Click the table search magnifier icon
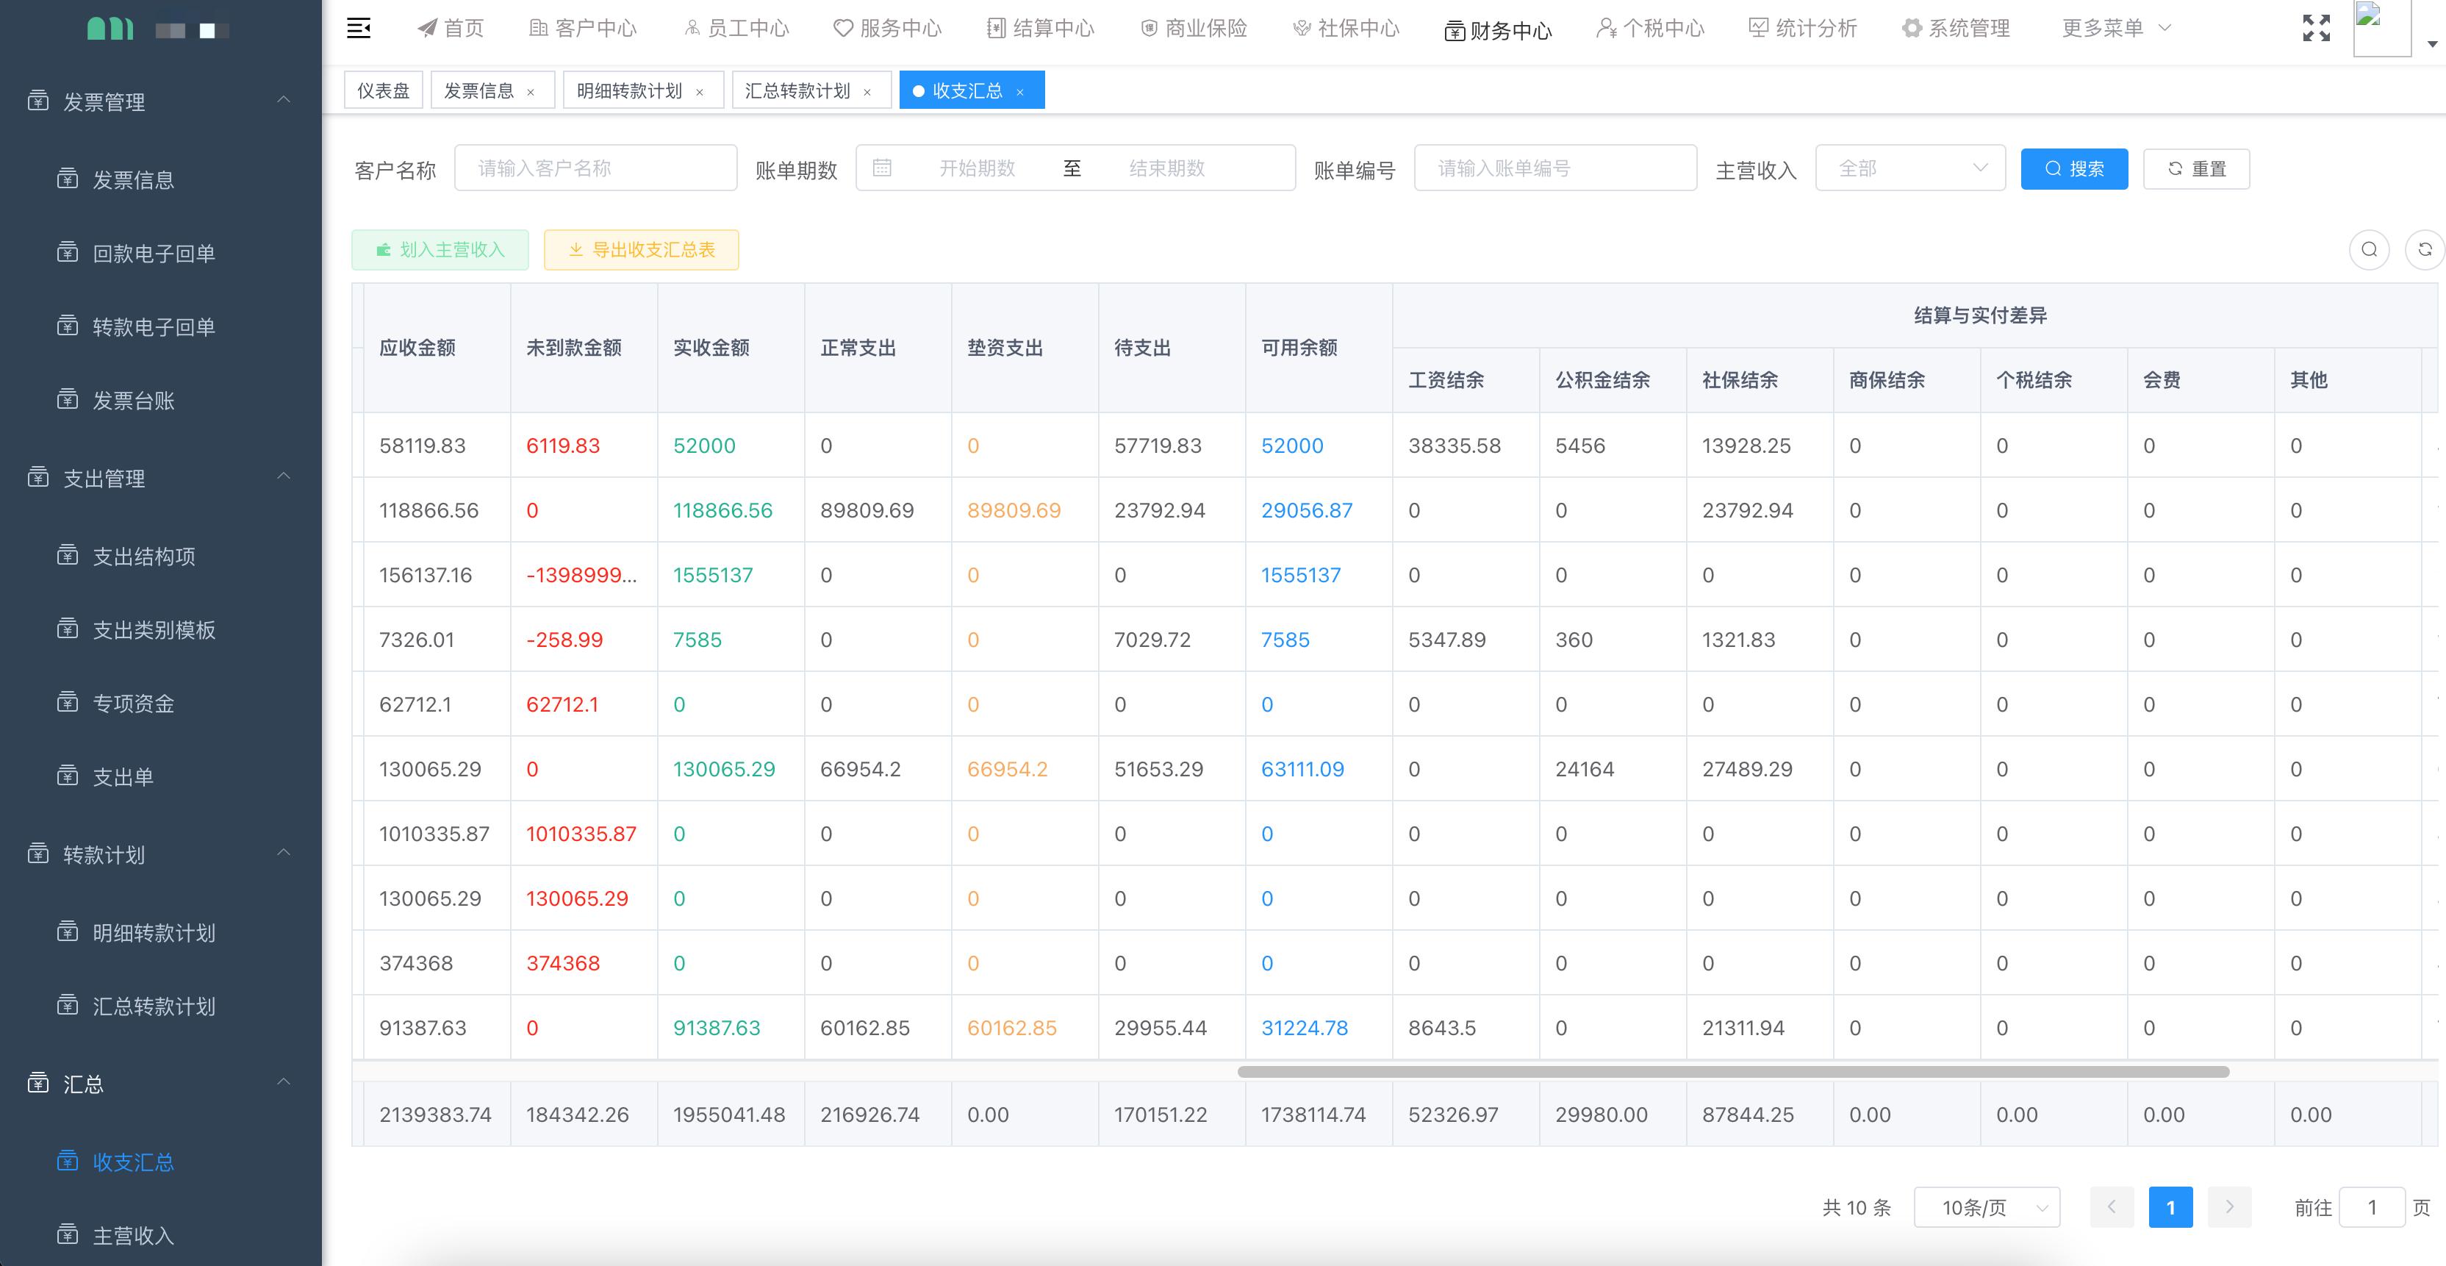This screenshot has height=1266, width=2446. coord(2369,250)
